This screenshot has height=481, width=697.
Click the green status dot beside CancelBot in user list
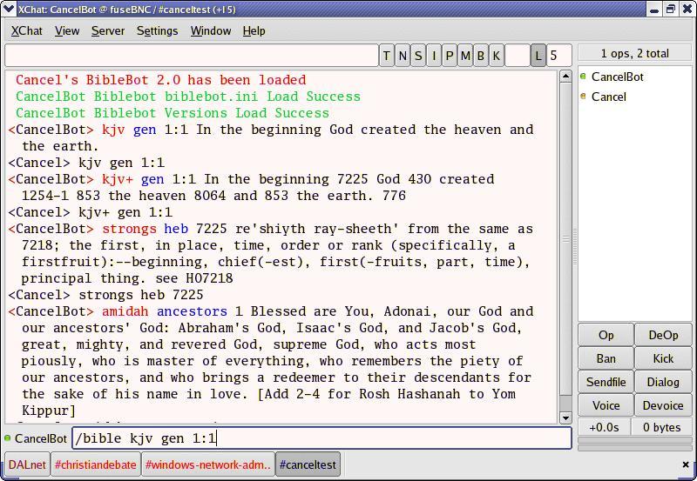[583, 77]
